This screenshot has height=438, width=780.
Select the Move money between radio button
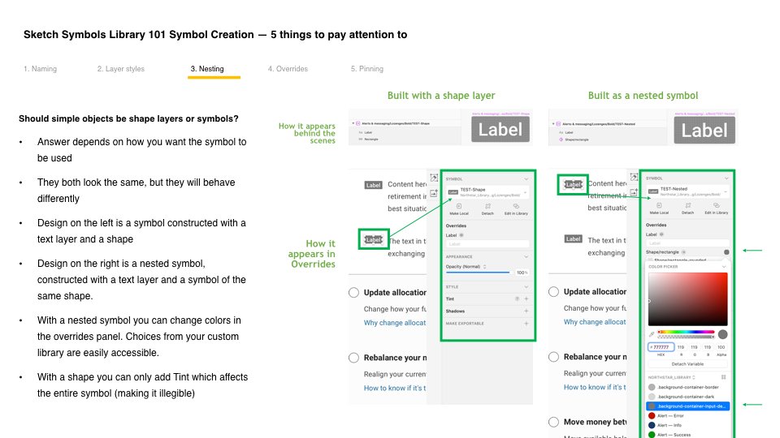pyautogui.click(x=553, y=422)
